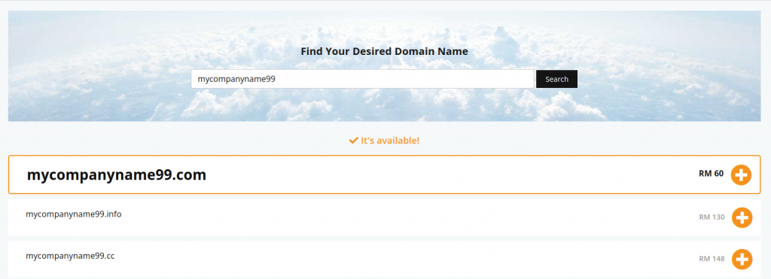Click the RM 60 price label
771x279 pixels.
[711, 174]
